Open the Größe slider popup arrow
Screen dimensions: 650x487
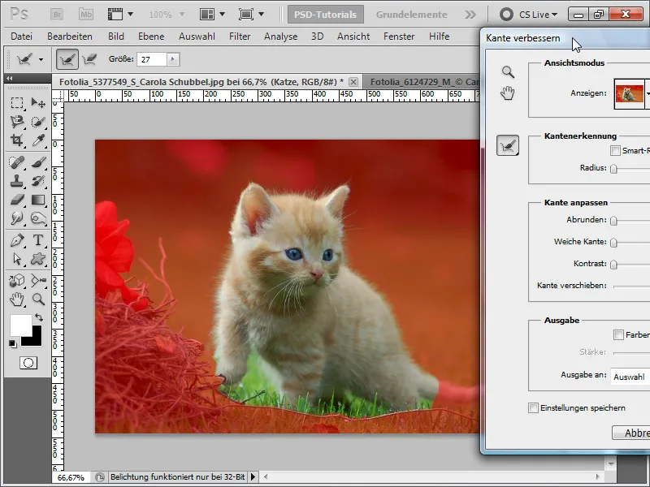tap(173, 59)
